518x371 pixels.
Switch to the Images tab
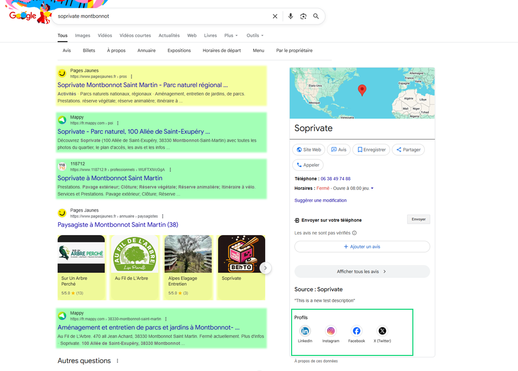pos(82,36)
